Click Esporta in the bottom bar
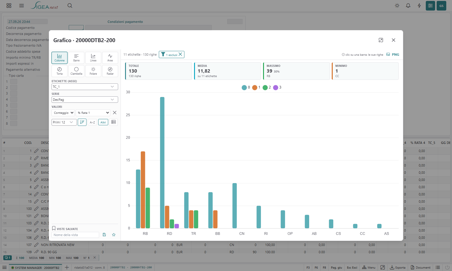This screenshot has height=271, width=452. click(398, 267)
